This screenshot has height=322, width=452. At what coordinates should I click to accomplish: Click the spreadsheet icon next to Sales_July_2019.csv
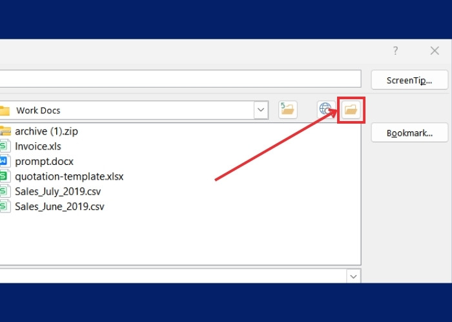[5, 191]
